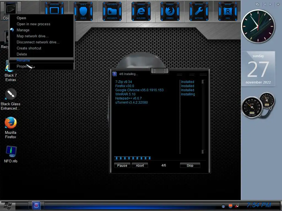Screen dimensions: 282x211
Task: Choose Disconnect network drive...
Action: [x=42, y=42]
